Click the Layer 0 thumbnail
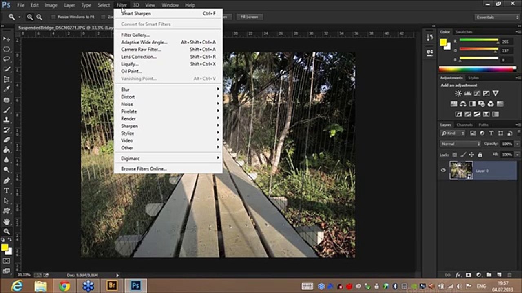522x293 pixels. [x=461, y=170]
